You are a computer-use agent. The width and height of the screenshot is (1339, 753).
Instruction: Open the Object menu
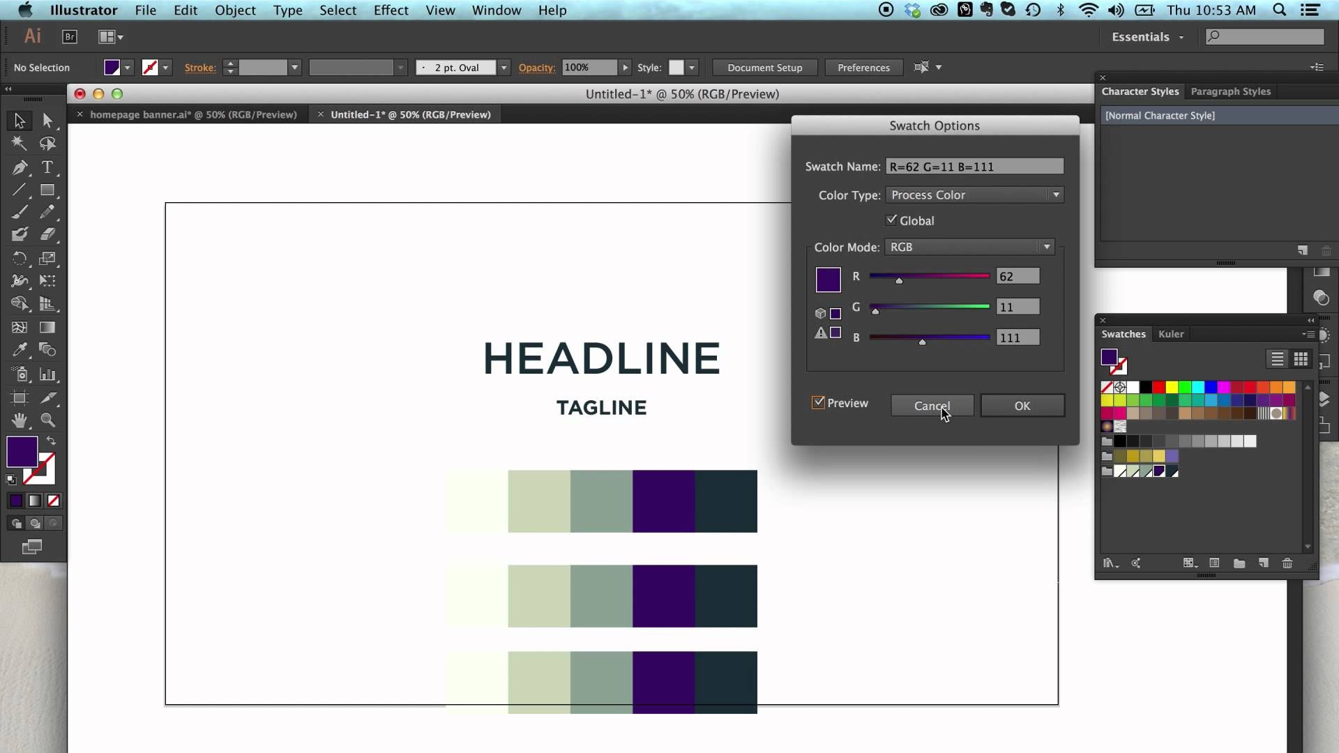[x=235, y=10]
